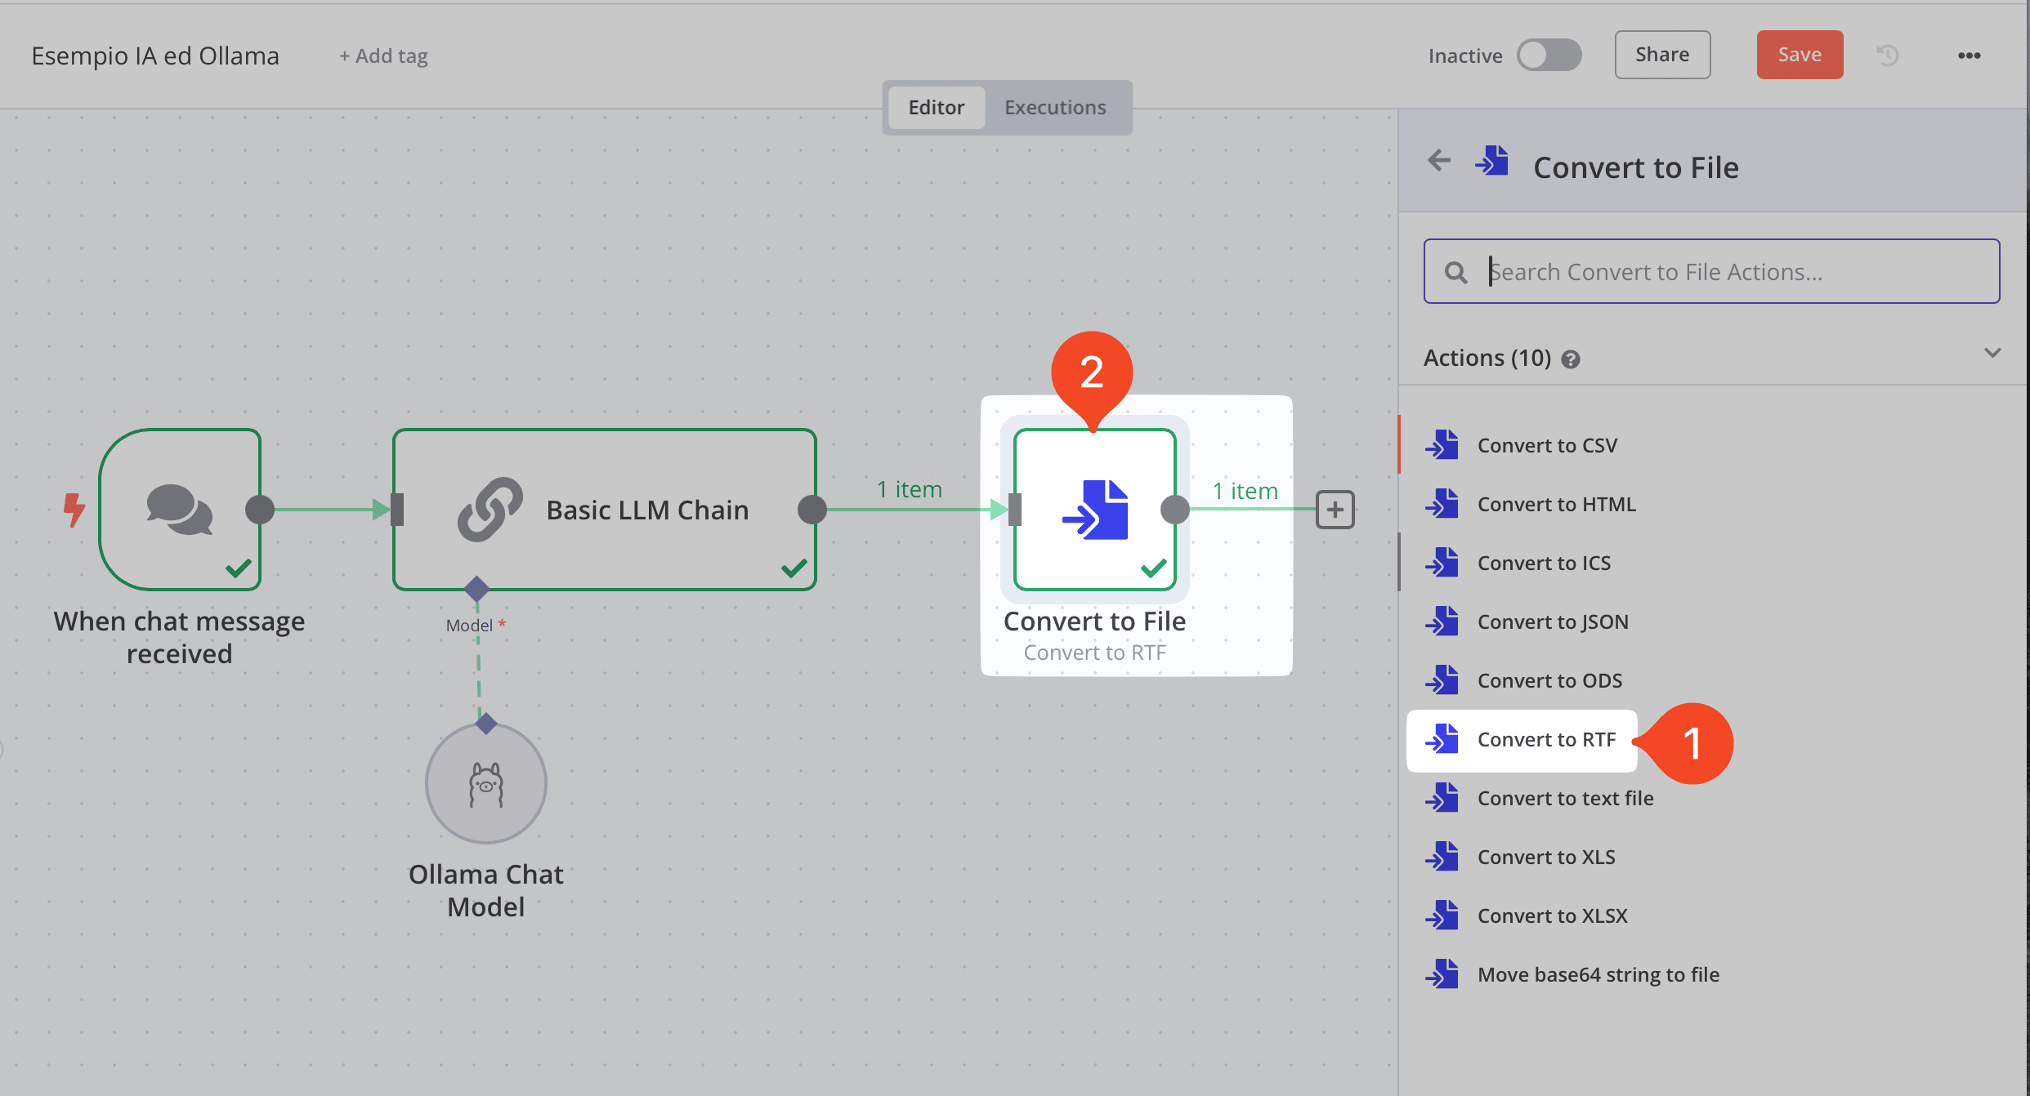The image size is (2030, 1096).
Task: Click the red lightning trigger icon
Action: [74, 510]
